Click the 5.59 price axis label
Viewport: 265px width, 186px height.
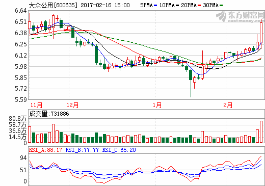pos(21,100)
